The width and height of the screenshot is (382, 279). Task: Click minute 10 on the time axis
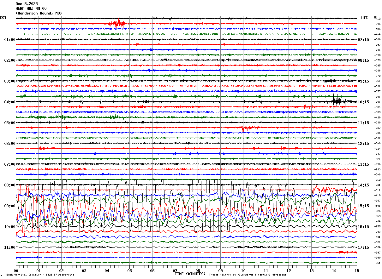click(243, 270)
